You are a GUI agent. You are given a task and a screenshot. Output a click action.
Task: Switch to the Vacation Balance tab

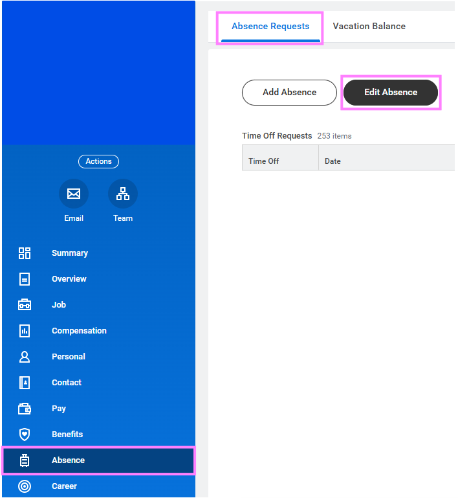[369, 27]
